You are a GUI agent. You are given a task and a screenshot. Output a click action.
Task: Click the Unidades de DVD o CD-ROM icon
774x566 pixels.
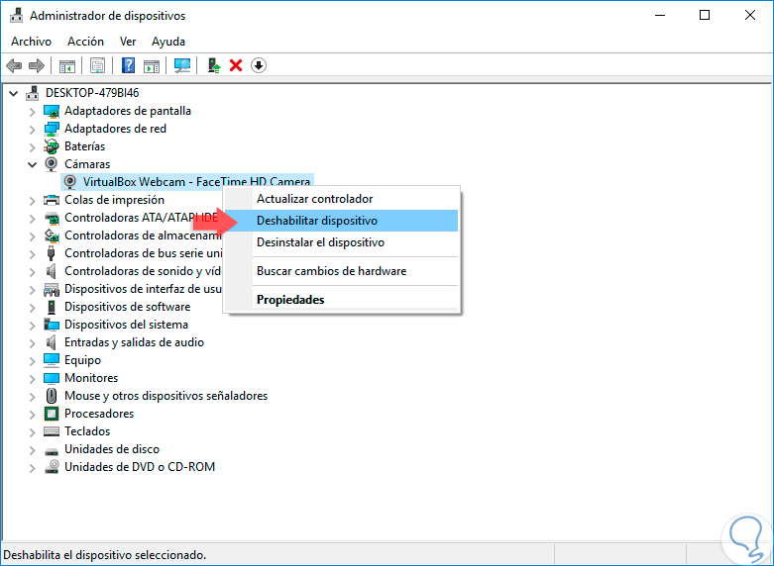(52, 467)
